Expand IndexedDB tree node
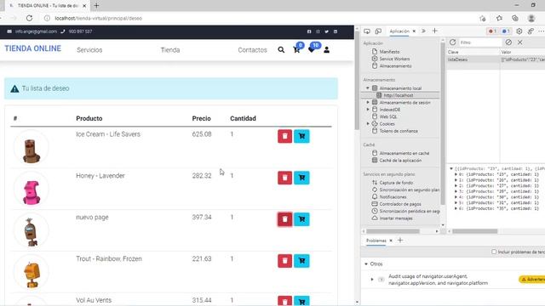This screenshot has height=306, width=545. pos(368,110)
